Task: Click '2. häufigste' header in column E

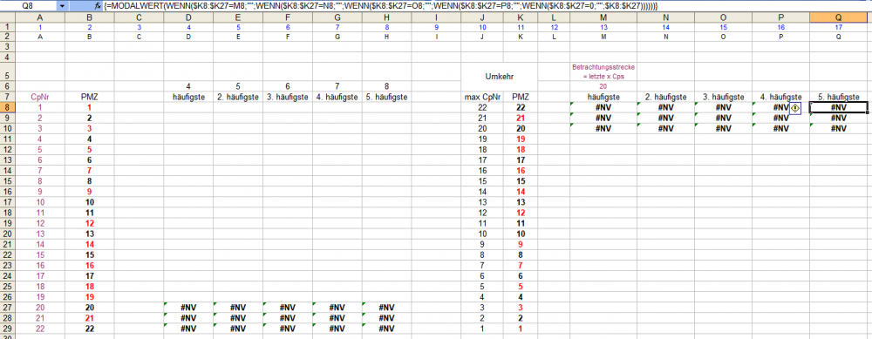Action: coord(238,98)
